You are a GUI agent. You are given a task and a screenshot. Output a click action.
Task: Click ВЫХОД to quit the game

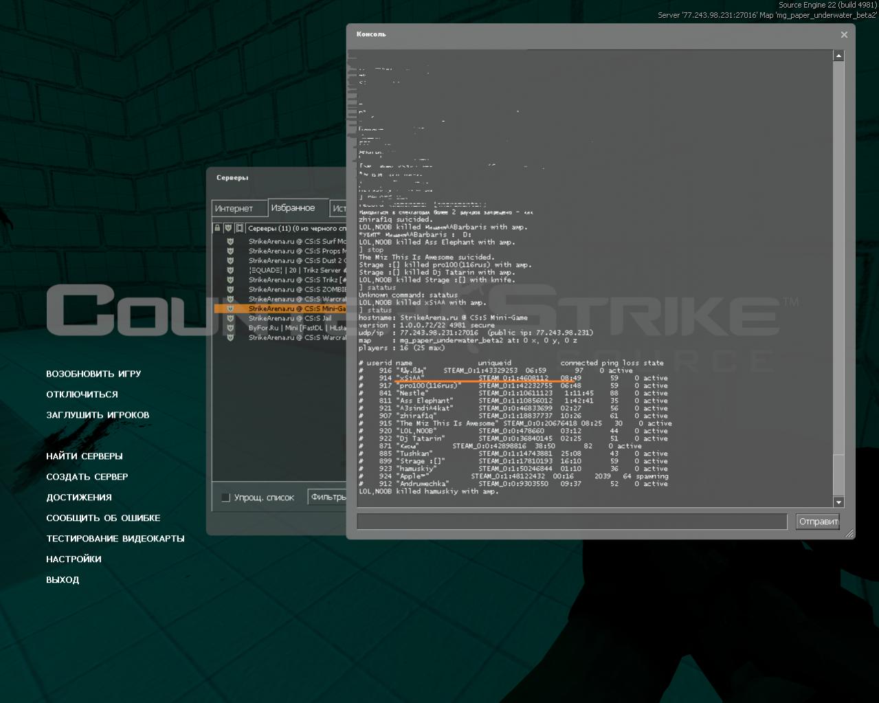tap(63, 580)
